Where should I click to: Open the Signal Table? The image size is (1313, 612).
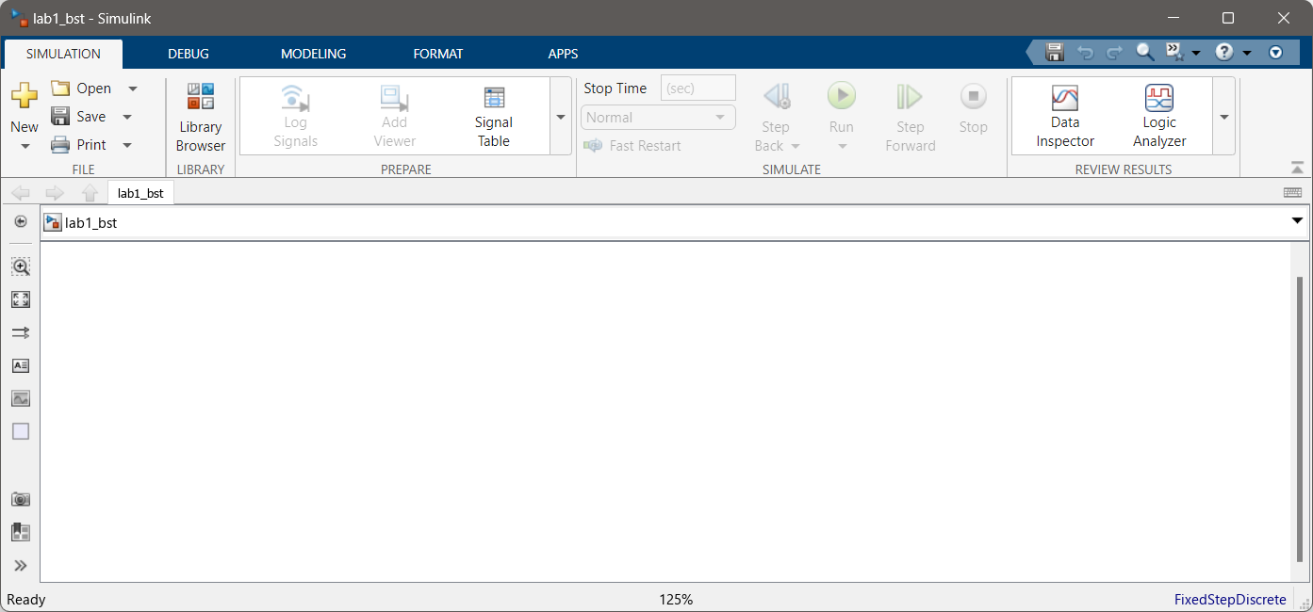pos(494,117)
